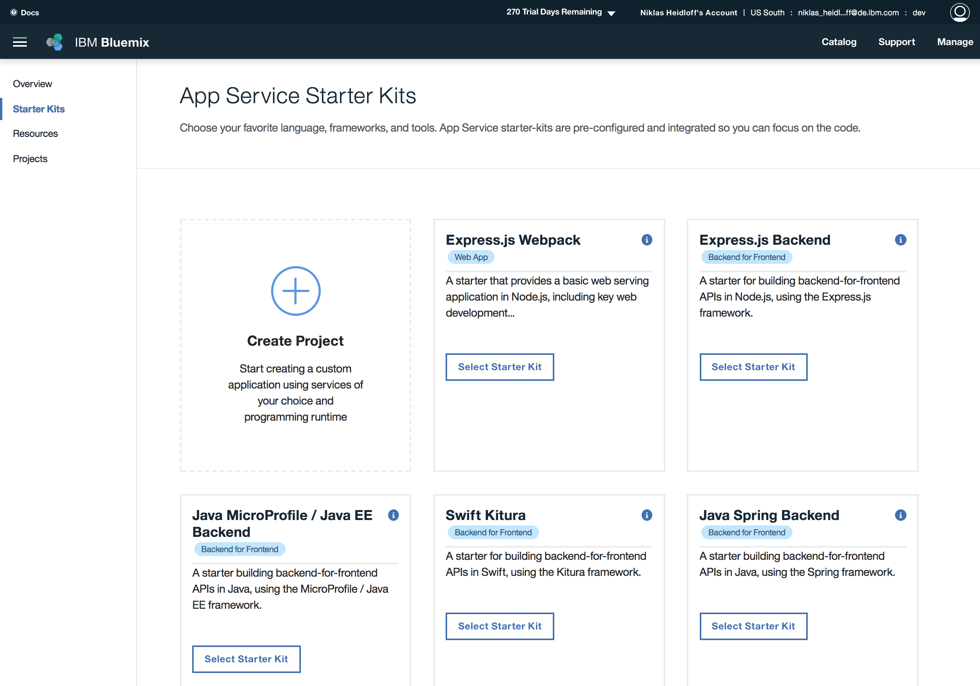Click Niklas Heidloff's Account link
980x686 pixels.
688,12
